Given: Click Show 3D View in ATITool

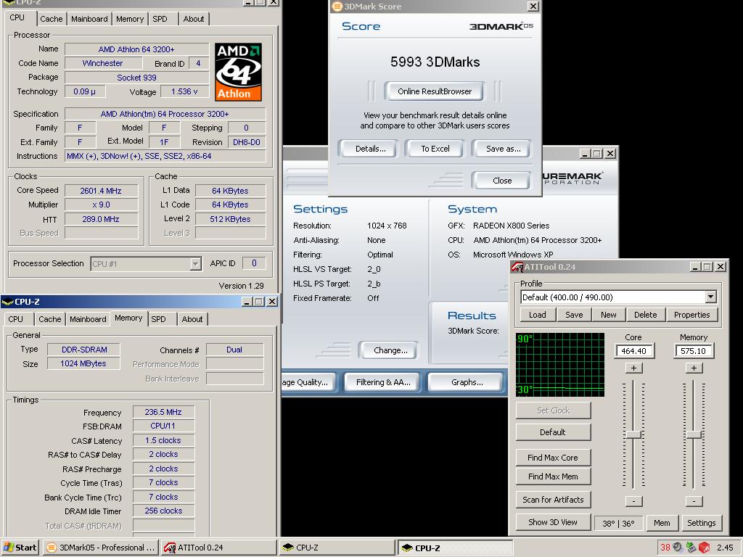Looking at the screenshot, I should pyautogui.click(x=553, y=522).
